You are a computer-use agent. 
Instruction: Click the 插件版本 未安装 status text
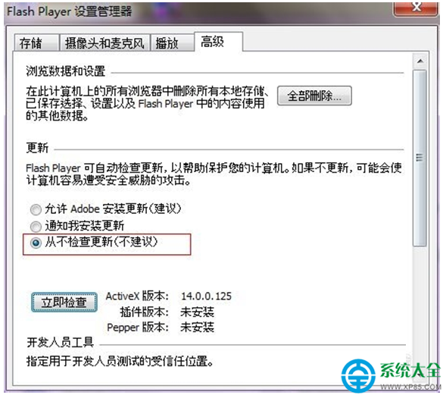(x=197, y=312)
